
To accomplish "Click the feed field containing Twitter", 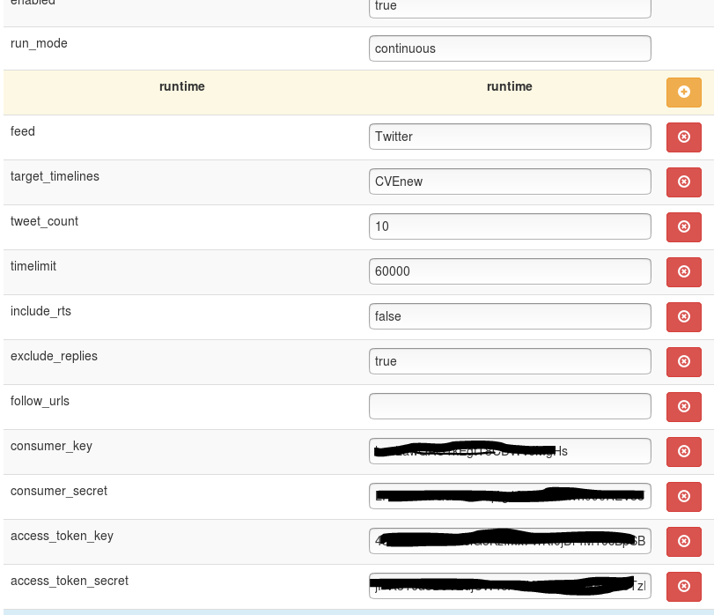I will point(510,137).
